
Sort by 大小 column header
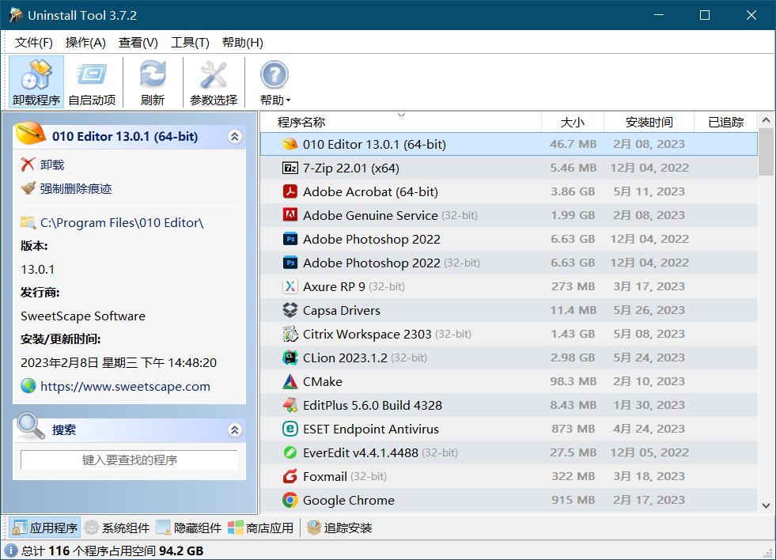click(573, 122)
